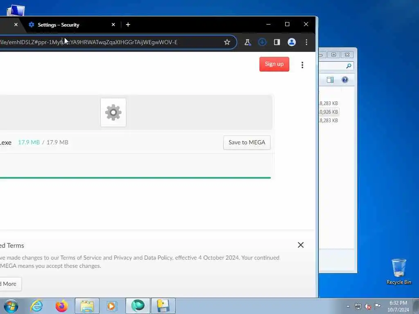Click search icon in Explorer window
The height and width of the screenshot is (314, 419).
349,66
